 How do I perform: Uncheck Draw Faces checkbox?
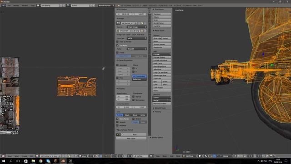click(117, 119)
